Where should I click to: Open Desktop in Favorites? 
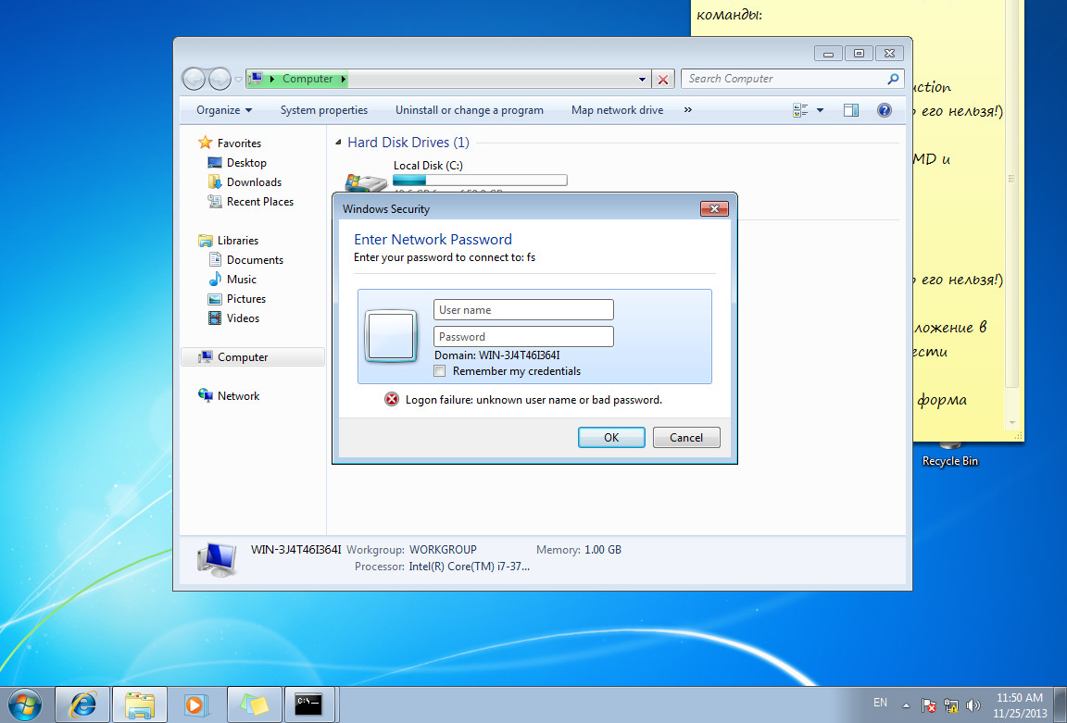click(x=246, y=163)
